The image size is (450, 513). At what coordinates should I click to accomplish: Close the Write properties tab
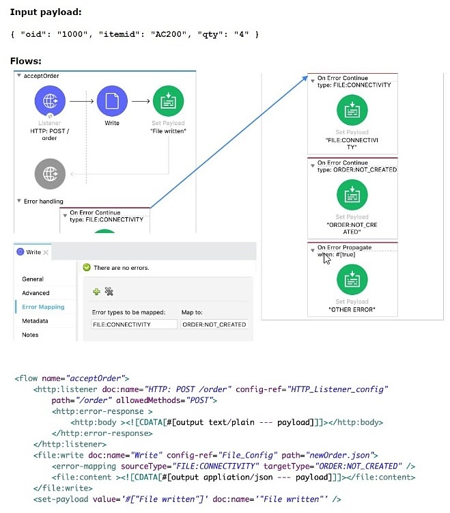[46, 252]
